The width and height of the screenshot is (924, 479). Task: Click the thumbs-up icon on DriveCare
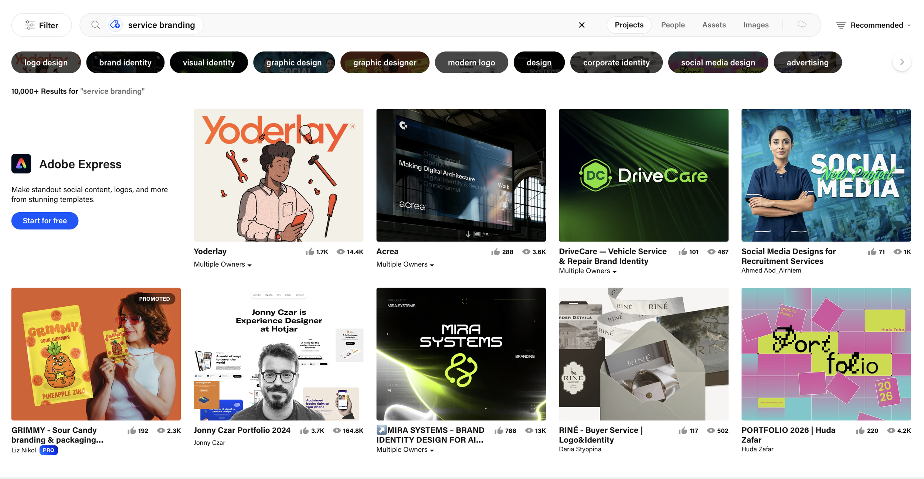click(683, 252)
